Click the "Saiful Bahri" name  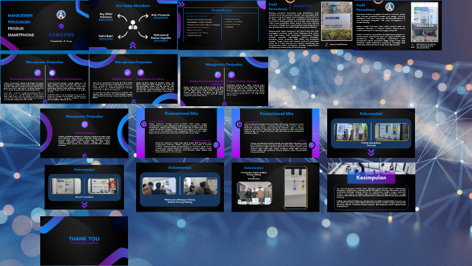point(106,36)
